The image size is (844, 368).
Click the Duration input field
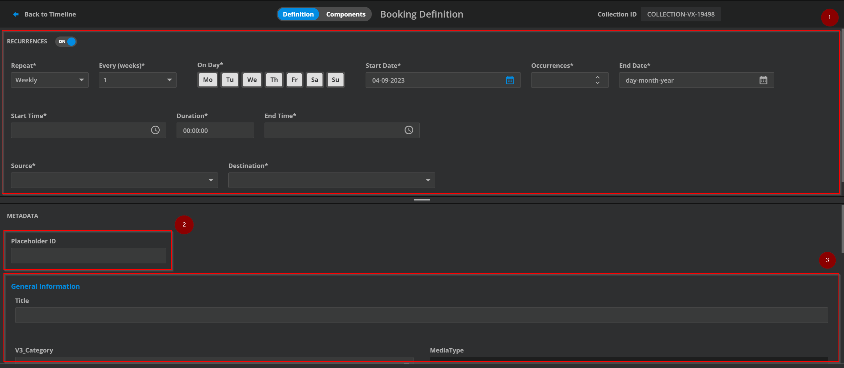coord(215,130)
